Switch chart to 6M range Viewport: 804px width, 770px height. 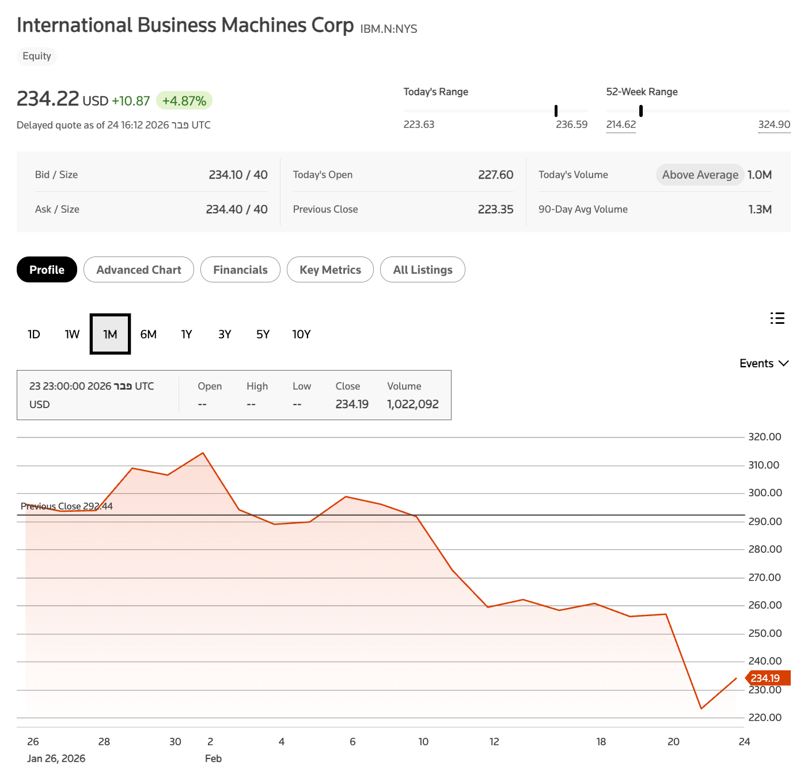click(x=148, y=334)
